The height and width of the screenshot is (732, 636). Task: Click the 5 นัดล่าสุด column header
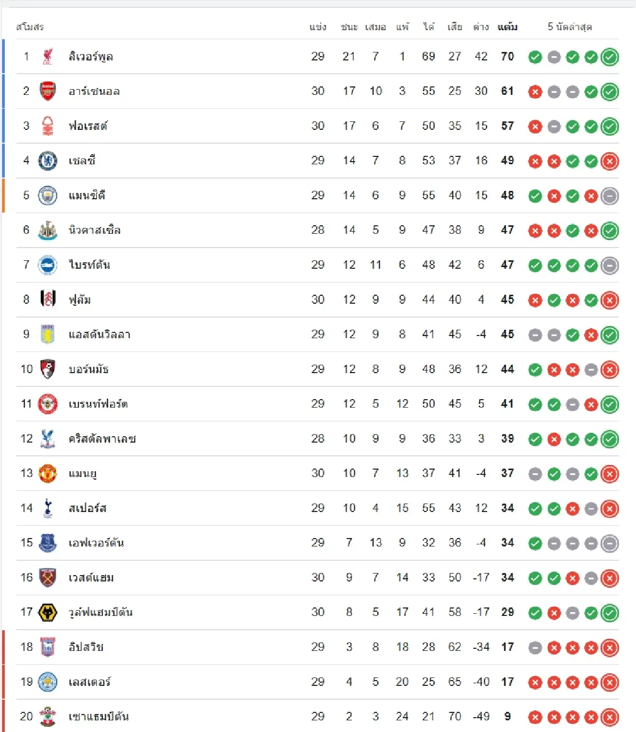click(x=570, y=27)
